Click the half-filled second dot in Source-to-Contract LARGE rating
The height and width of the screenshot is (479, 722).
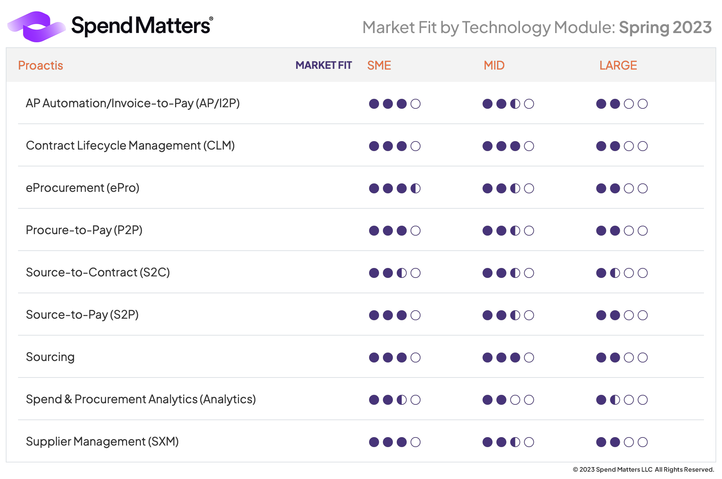615,273
